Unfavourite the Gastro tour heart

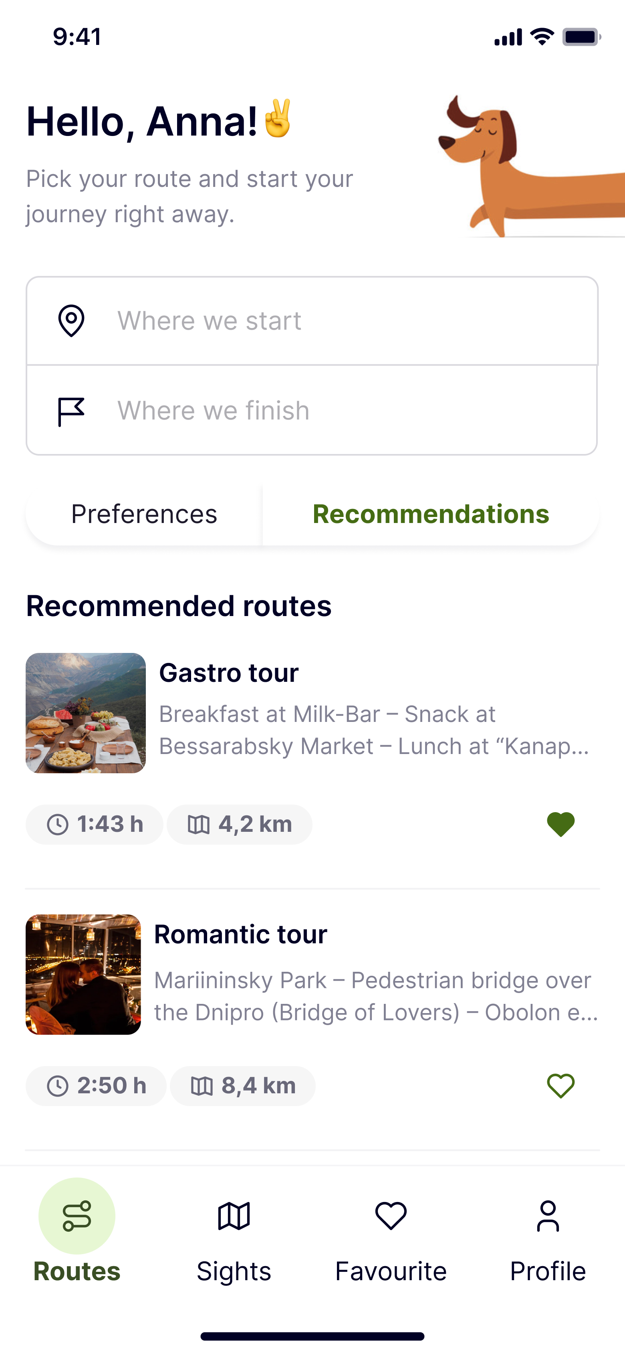pyautogui.click(x=560, y=824)
